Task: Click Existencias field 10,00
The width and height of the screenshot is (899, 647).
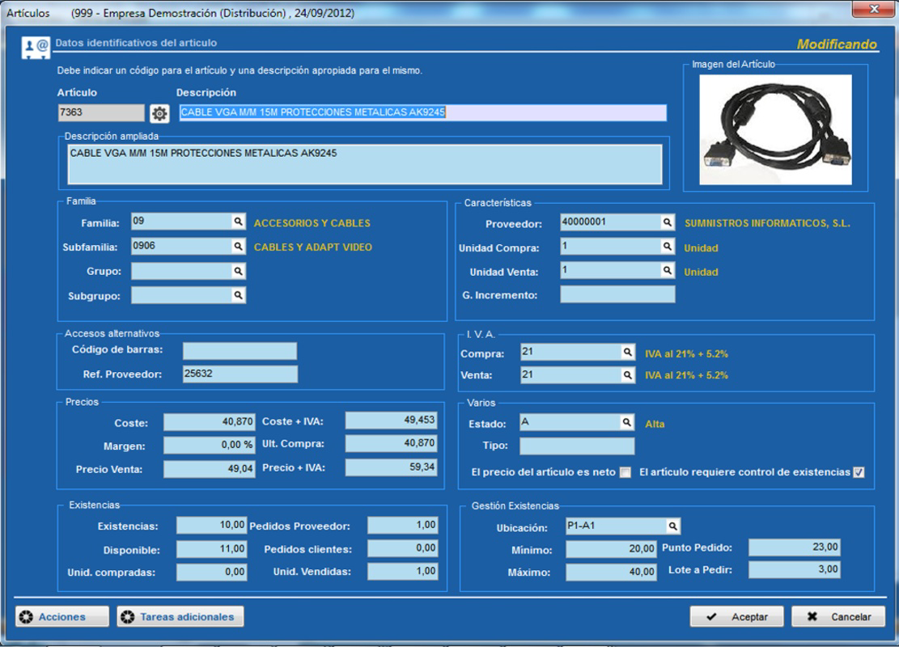Action: [x=211, y=525]
